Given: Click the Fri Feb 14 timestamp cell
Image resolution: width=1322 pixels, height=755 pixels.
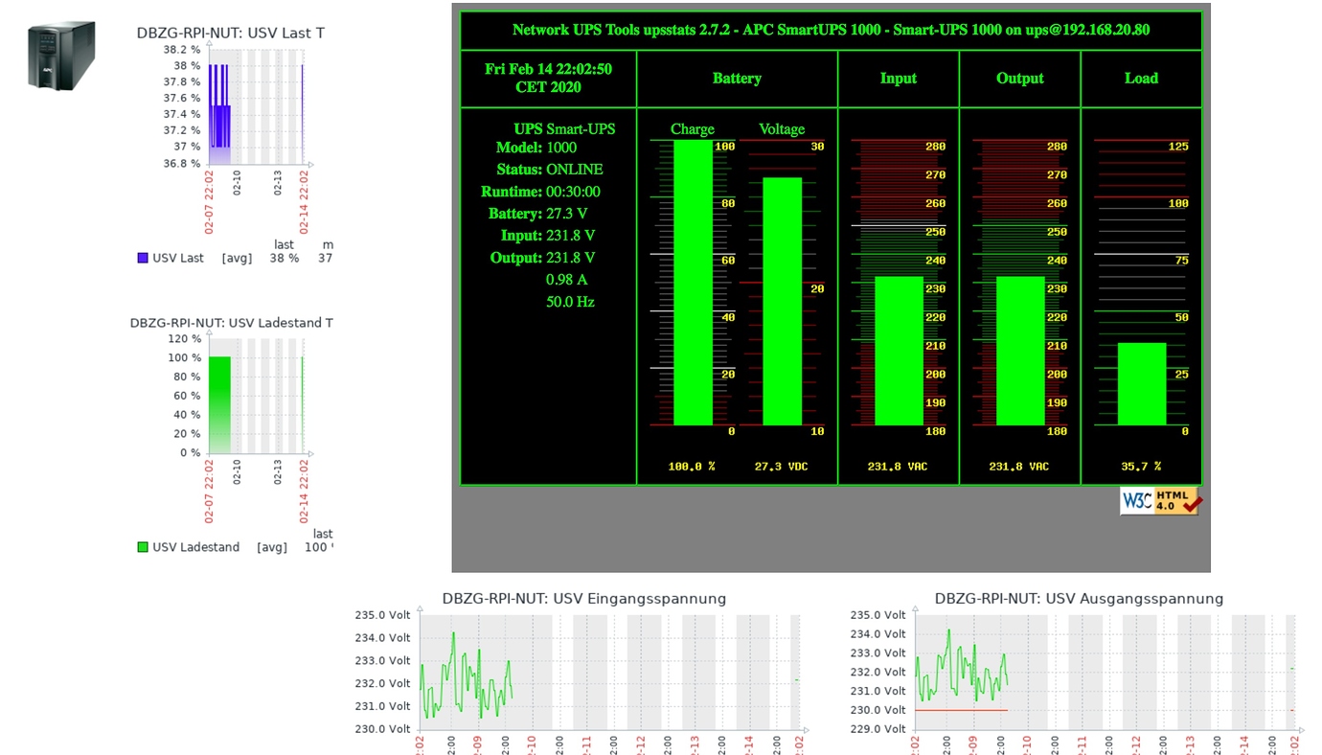Looking at the screenshot, I should click(548, 78).
